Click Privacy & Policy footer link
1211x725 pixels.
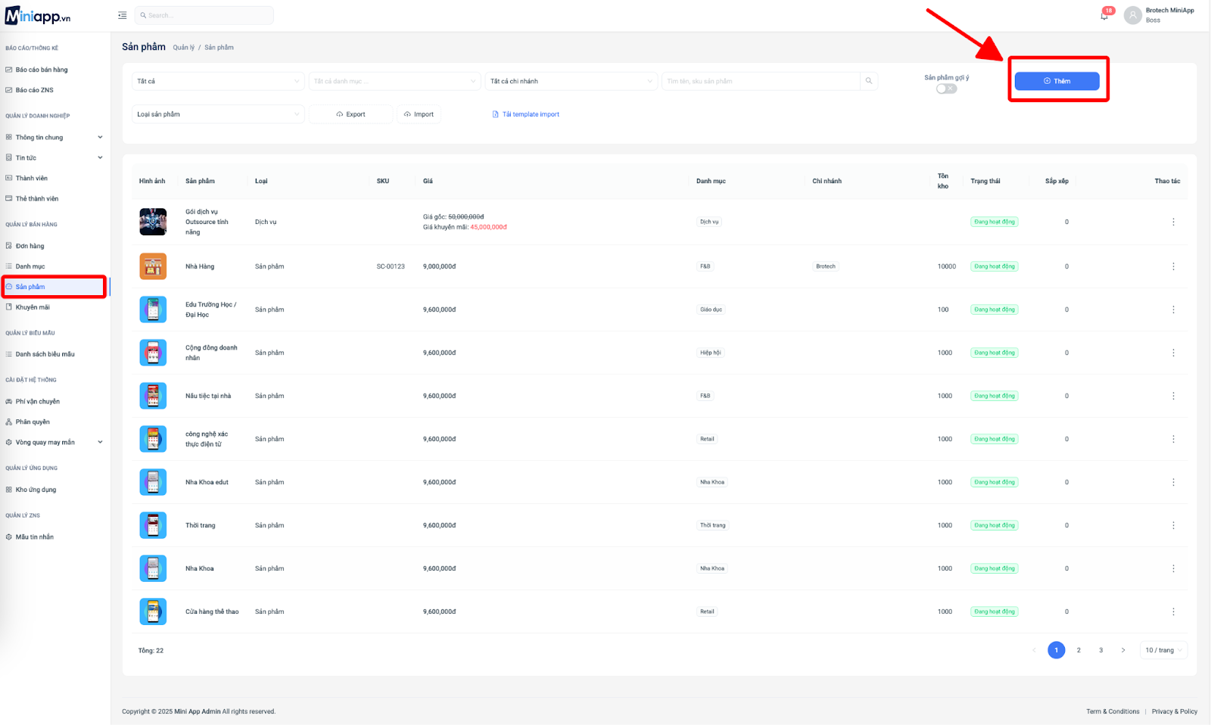pyautogui.click(x=1174, y=711)
